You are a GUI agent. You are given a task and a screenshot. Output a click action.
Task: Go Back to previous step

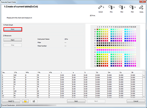tap(76, 101)
